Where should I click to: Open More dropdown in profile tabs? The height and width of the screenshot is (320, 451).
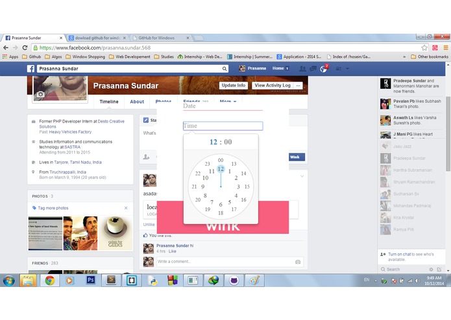coord(228,101)
